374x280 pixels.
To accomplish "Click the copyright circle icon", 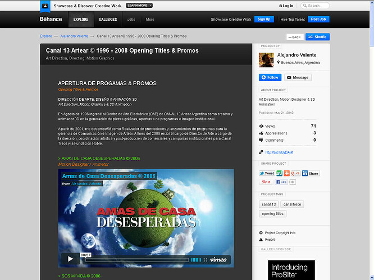I will pos(261,233).
